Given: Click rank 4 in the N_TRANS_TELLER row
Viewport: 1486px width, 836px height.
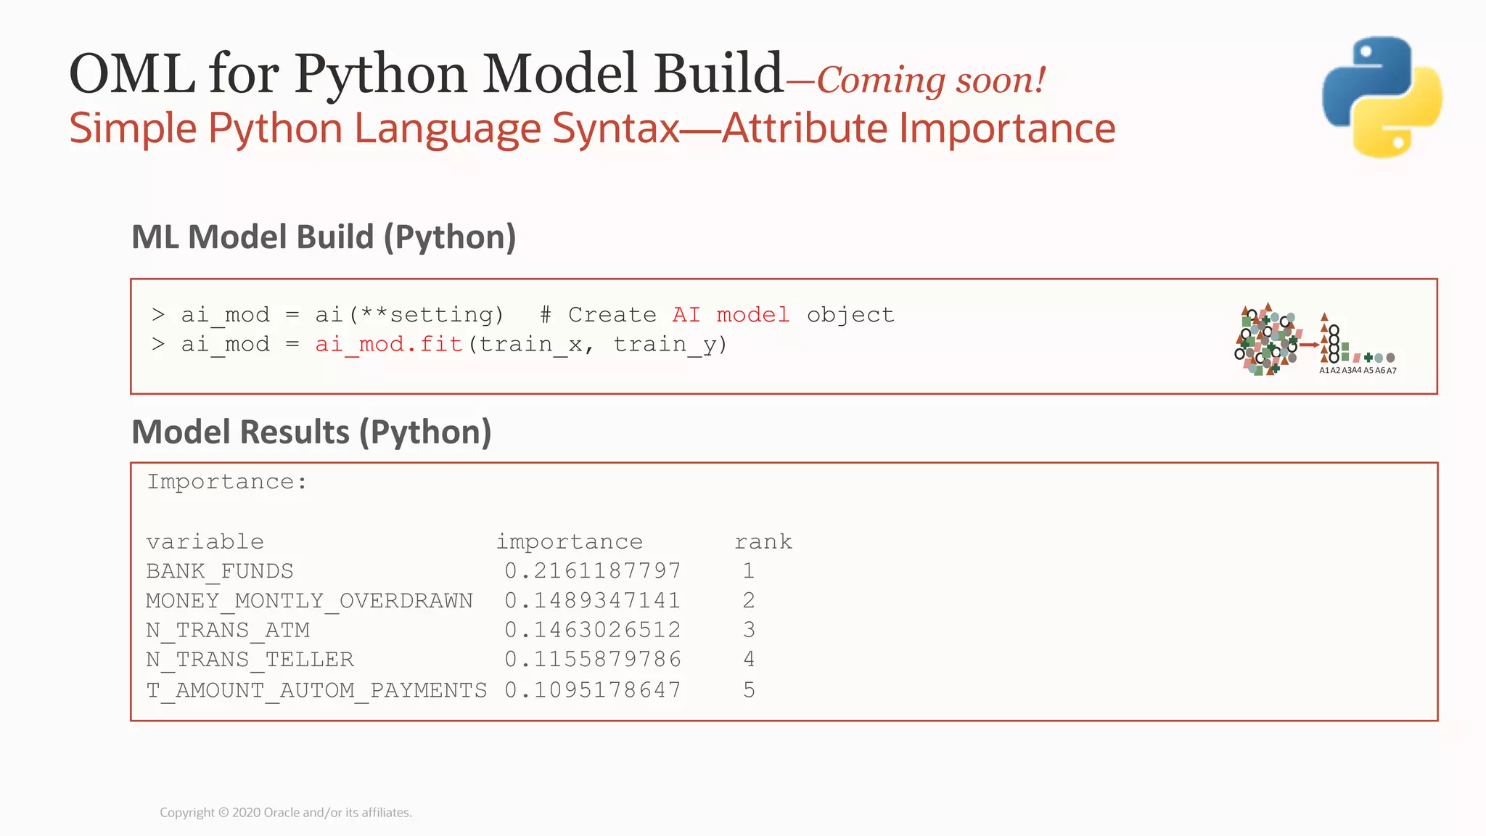Looking at the screenshot, I should pos(749,660).
